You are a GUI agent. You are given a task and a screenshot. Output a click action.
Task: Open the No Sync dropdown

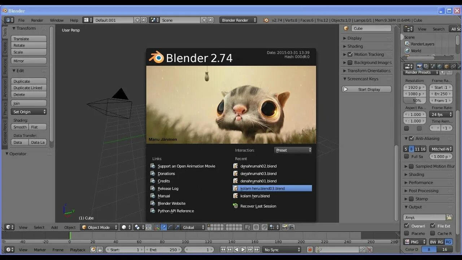point(282,250)
